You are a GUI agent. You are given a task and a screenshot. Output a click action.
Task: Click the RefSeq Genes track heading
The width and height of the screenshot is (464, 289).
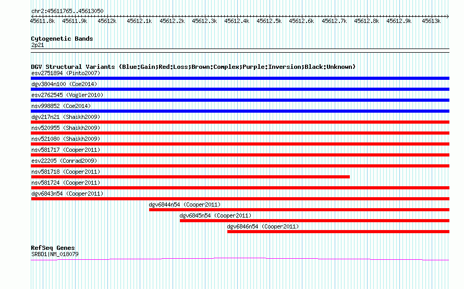point(53,248)
